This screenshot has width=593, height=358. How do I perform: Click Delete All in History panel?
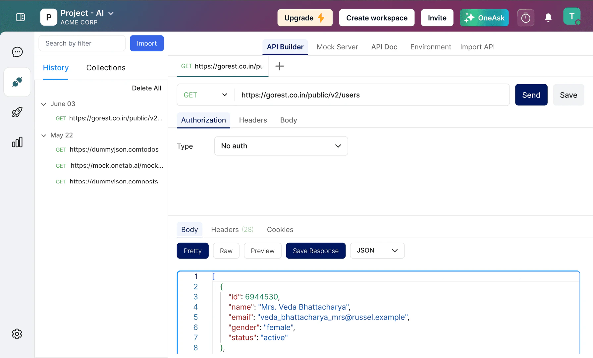(147, 88)
